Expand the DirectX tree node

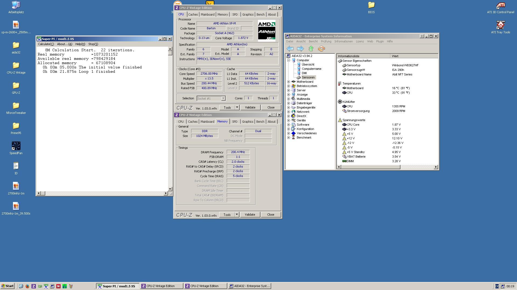[288, 116]
